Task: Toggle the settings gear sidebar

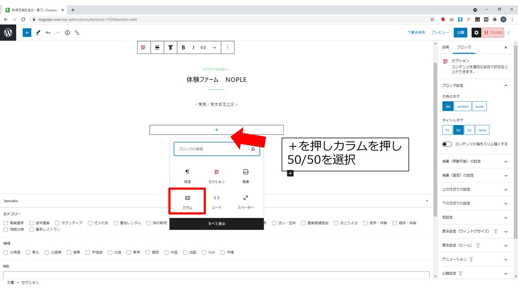Action: [x=476, y=33]
